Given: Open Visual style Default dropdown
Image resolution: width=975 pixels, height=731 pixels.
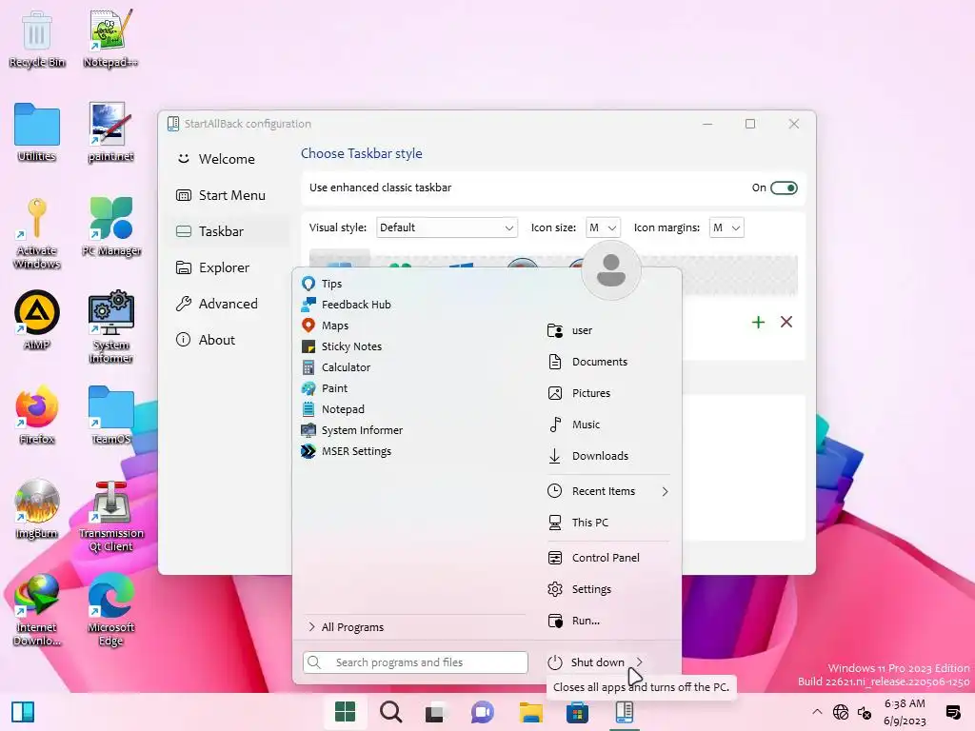Looking at the screenshot, I should coord(447,227).
